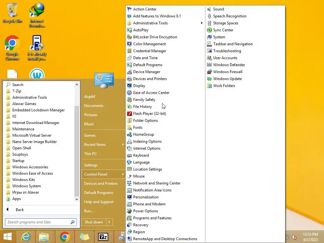Click the muted volume tray icon

click(294, 237)
